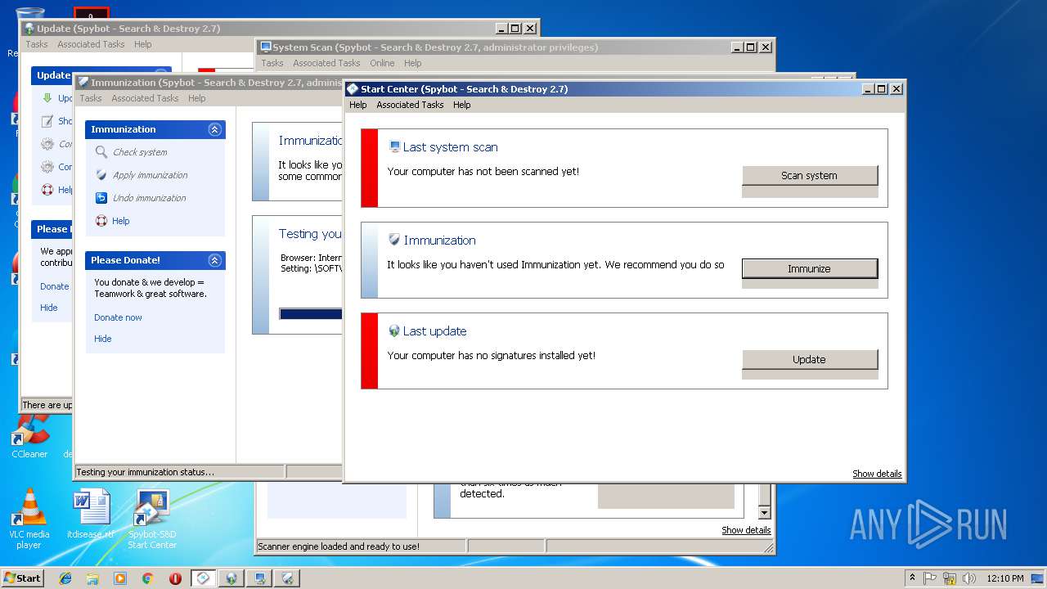Click Apply immunization link

(151, 175)
